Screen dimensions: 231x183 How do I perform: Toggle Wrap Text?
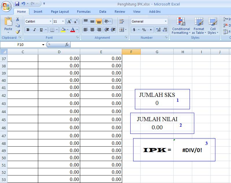coord(122,21)
